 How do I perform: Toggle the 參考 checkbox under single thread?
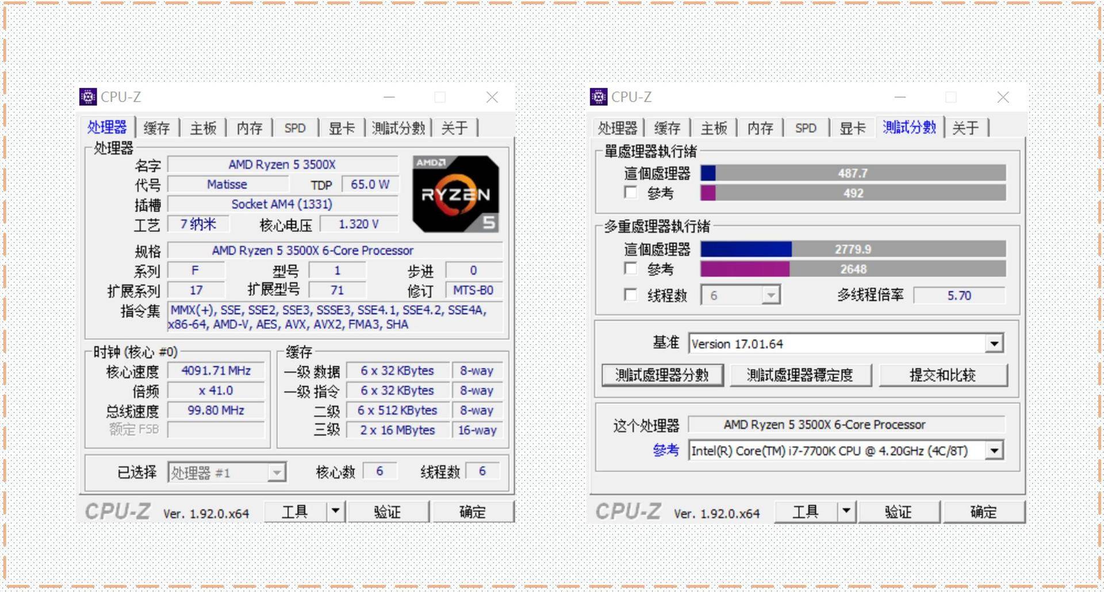point(631,192)
